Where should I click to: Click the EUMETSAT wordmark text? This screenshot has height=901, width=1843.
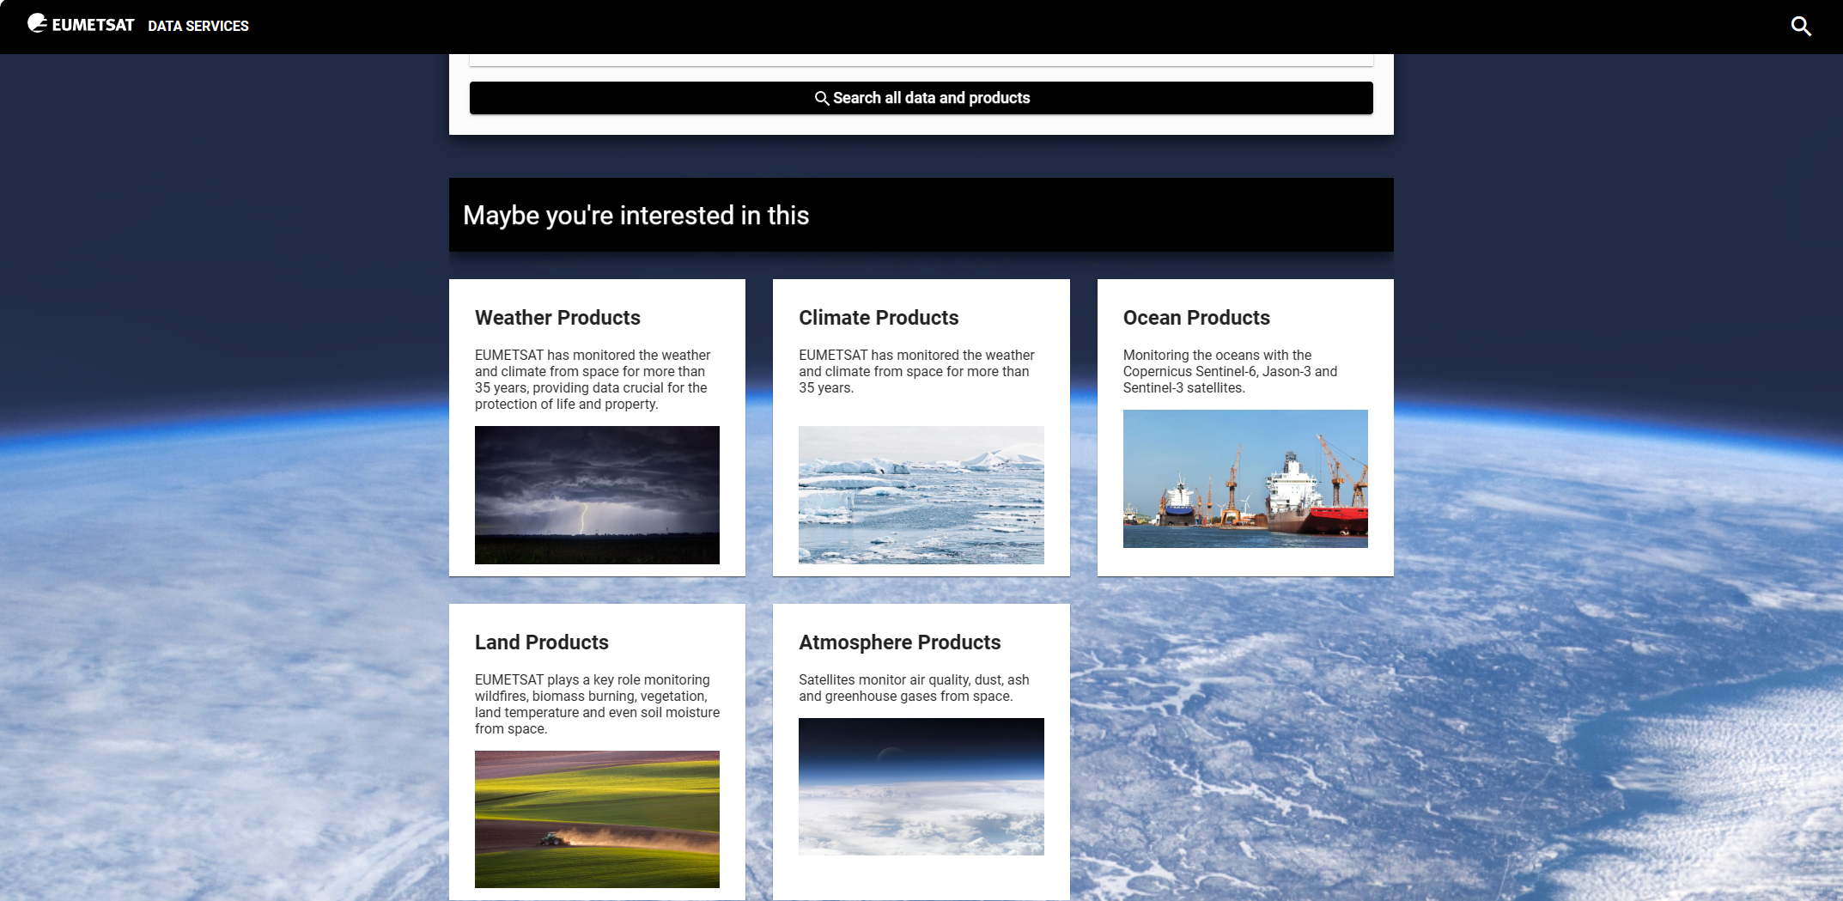(93, 25)
